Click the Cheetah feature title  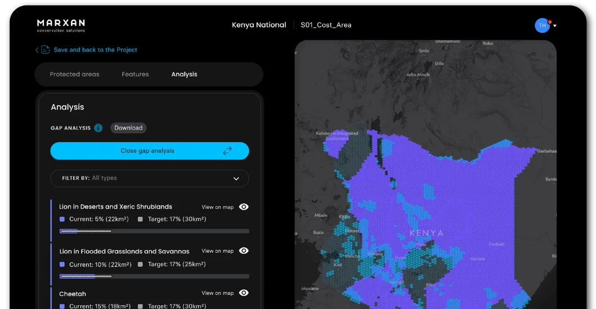73,294
